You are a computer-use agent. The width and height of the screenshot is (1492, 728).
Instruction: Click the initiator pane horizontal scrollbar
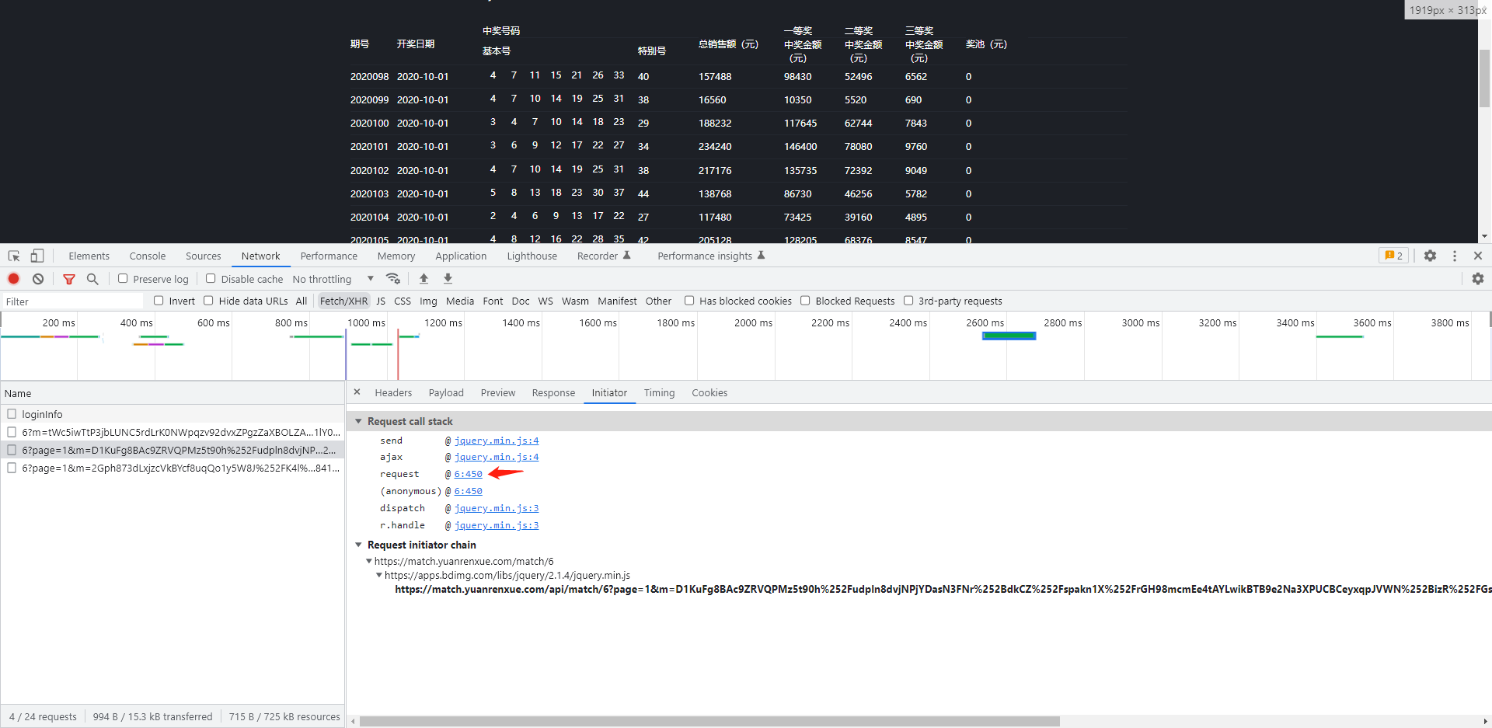709,721
